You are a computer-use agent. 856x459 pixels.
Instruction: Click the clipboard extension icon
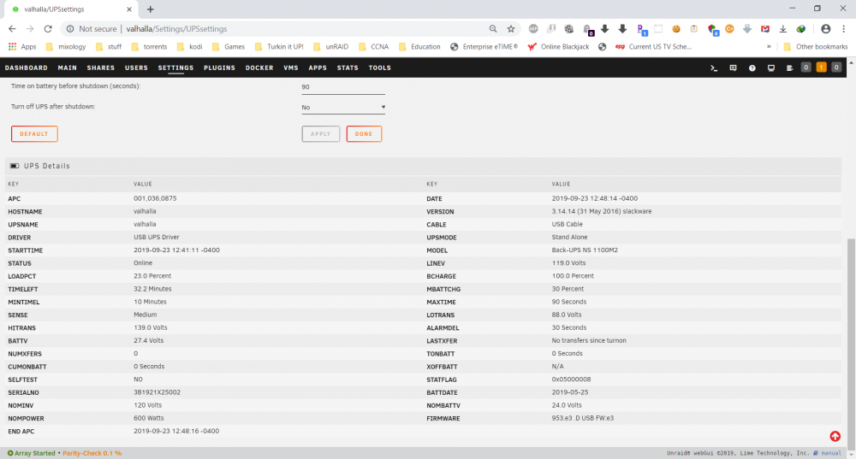point(694,29)
